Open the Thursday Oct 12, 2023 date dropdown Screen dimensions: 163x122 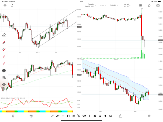click(91, 5)
